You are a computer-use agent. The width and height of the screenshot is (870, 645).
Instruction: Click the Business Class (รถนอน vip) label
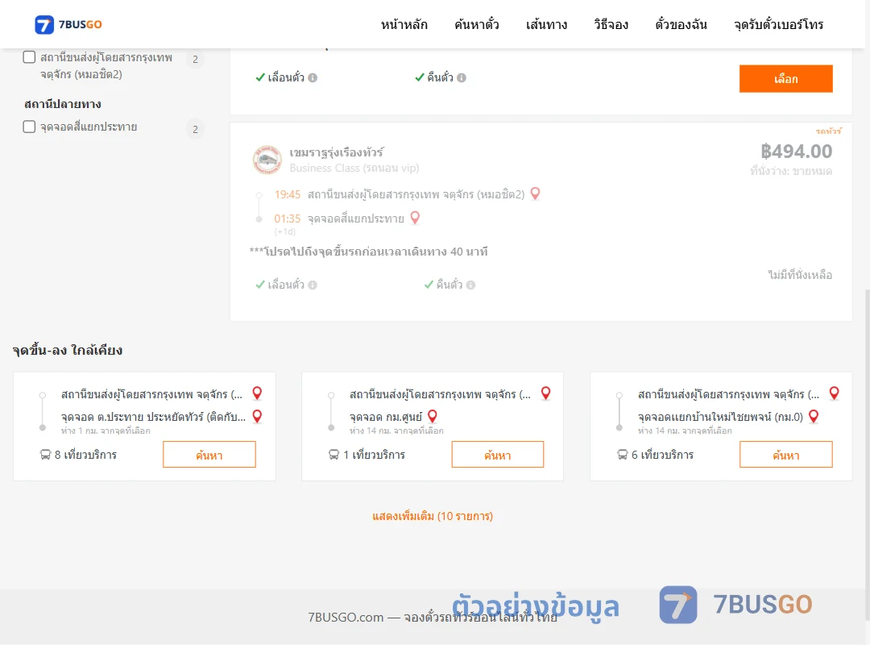(354, 169)
